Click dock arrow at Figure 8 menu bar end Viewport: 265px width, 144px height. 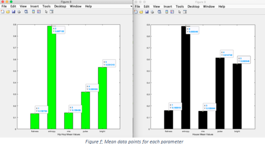131,6
